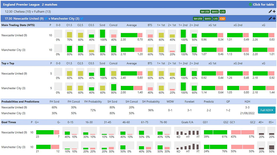
Task: Click the pencil edit icon on Chelsea match
Action: 270,11
